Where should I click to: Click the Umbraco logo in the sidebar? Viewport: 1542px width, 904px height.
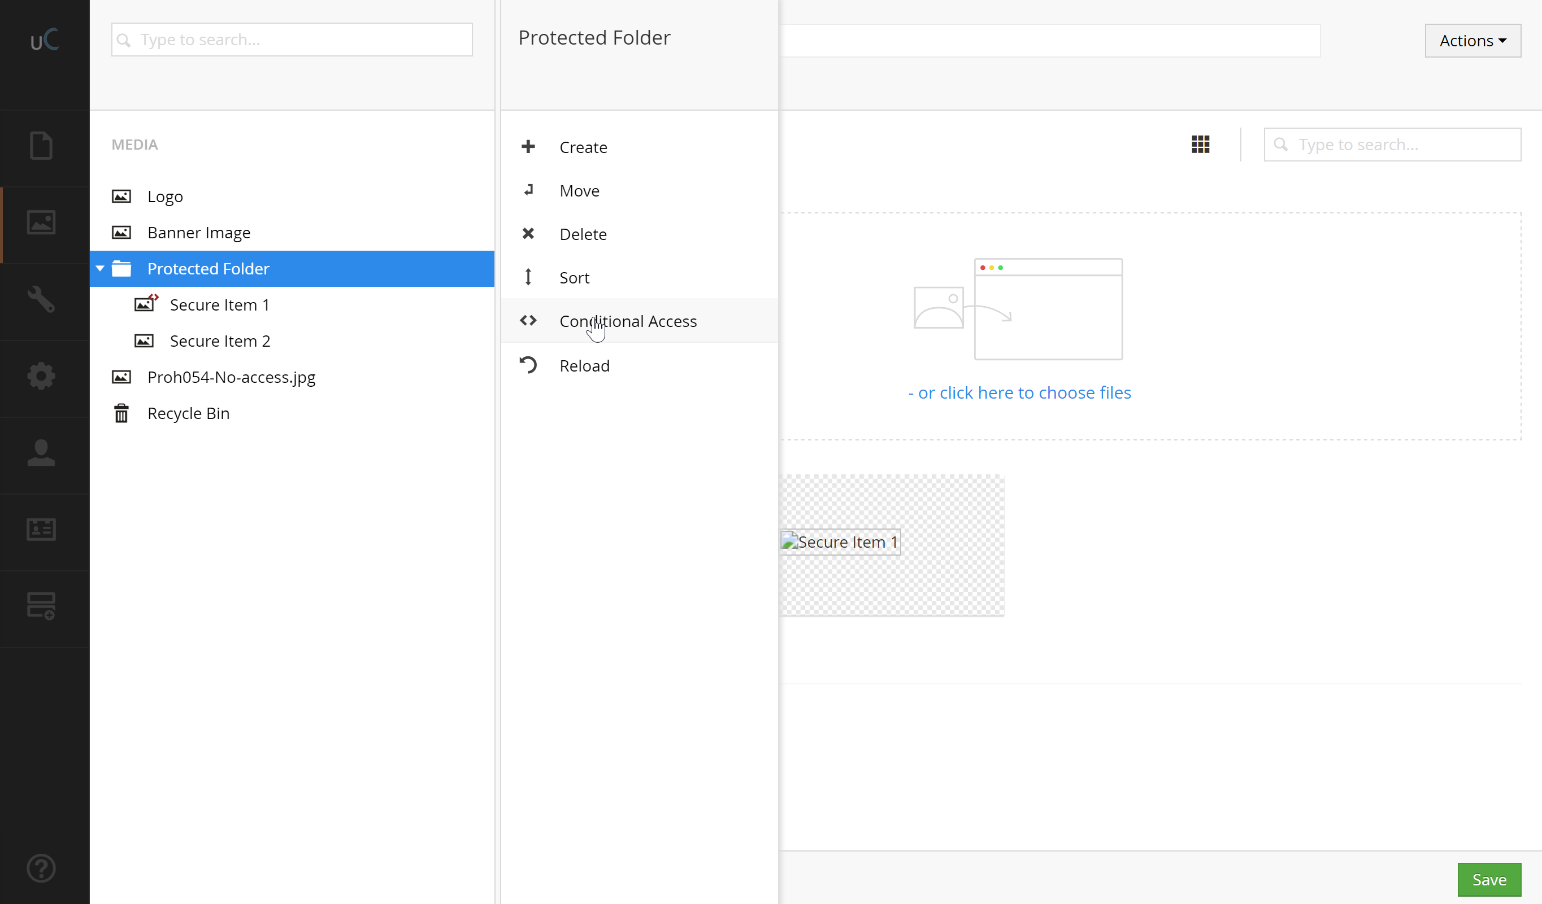[x=45, y=40]
